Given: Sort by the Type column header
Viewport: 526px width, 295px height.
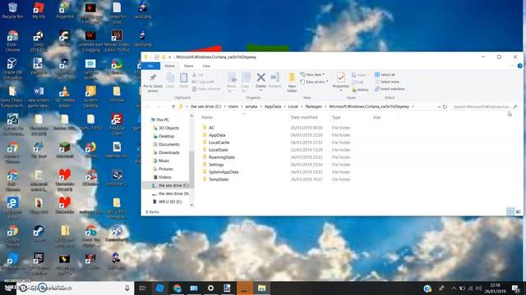Looking at the screenshot, I should coord(336,117).
